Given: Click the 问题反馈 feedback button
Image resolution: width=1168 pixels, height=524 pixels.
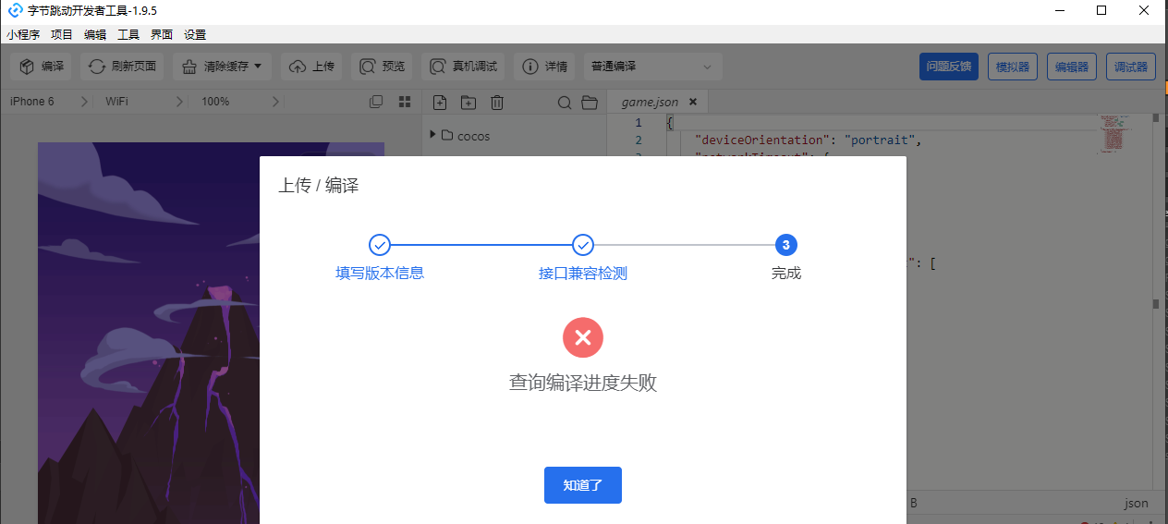Looking at the screenshot, I should 948,67.
